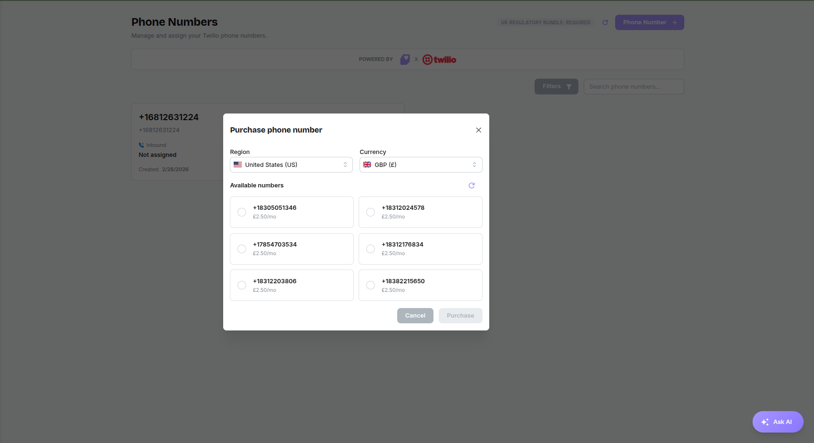814x443 pixels.
Task: Click the Phone Number add button
Action: click(649, 22)
